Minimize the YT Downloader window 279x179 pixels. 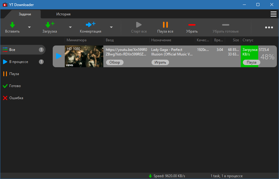(244, 5)
